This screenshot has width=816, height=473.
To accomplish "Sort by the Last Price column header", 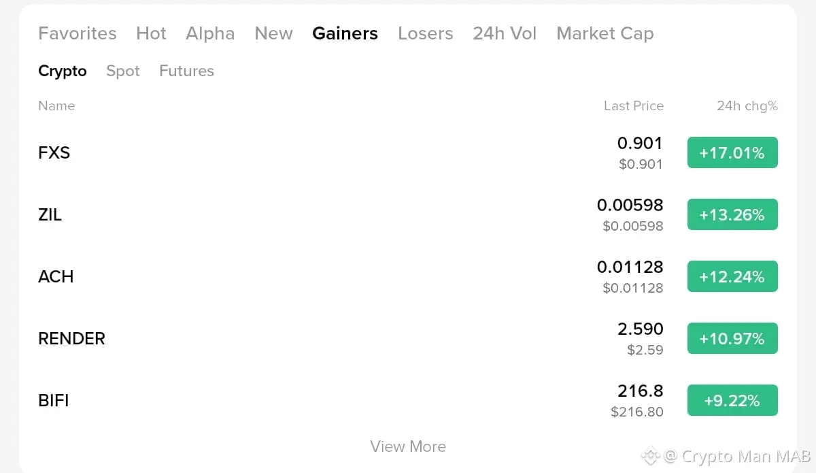I will [x=633, y=105].
